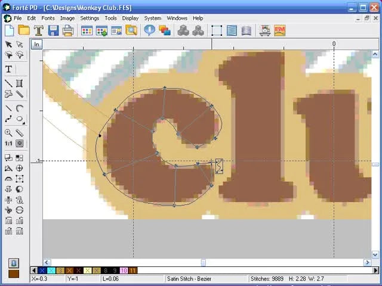Open the Edit menu
This screenshot has height=286, width=382.
click(32, 18)
